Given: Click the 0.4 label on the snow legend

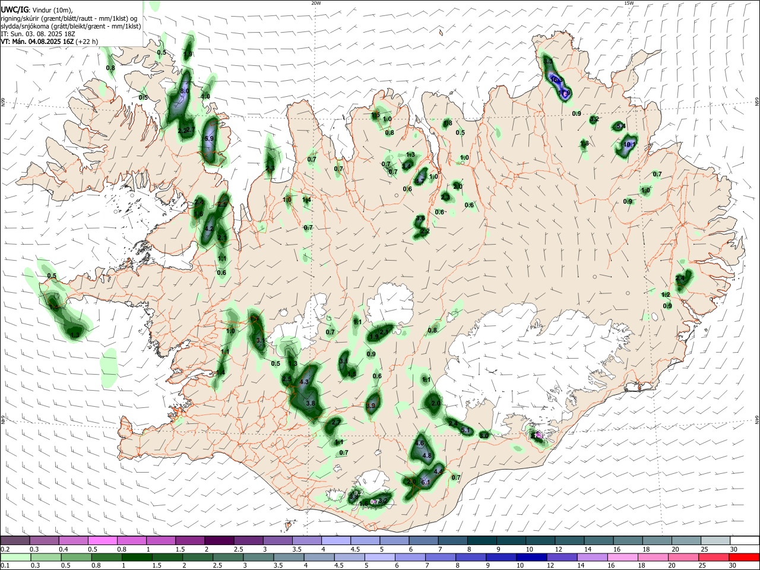Looking at the screenshot, I should [x=64, y=549].
